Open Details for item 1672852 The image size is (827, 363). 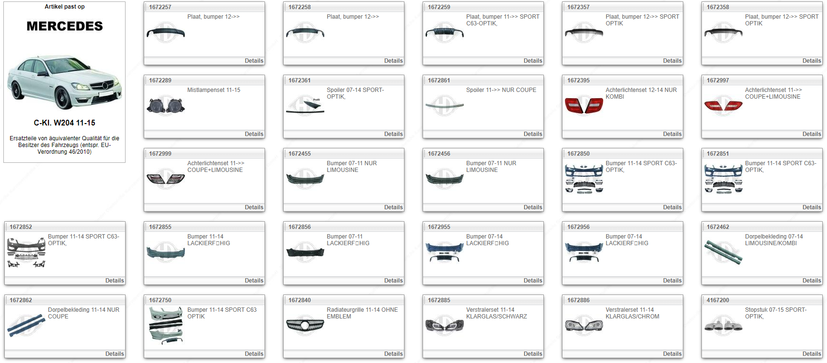pos(115,281)
